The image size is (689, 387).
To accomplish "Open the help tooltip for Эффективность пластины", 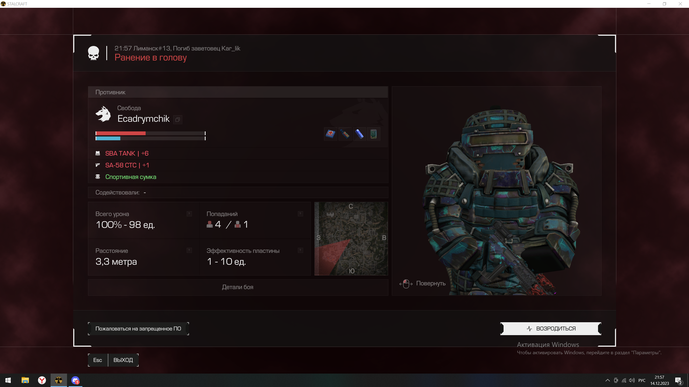I will 300,250.
